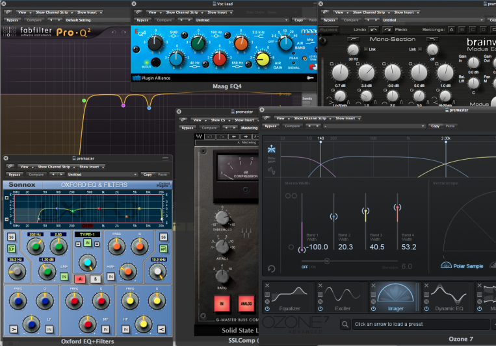Screen dimensions: 496x346
Task: Open the Untitled preset dropdown in Oxford EQ window
Action: pyautogui.click(x=102, y=175)
